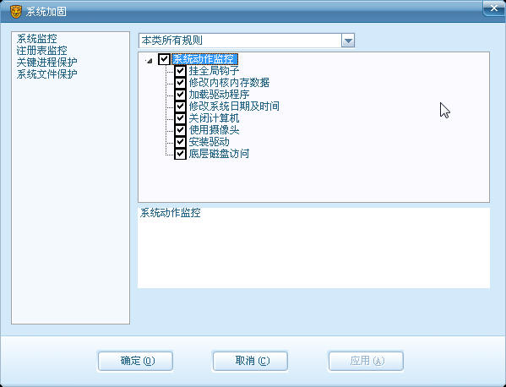Click the 应用(A) apply button
Screen dimensions: 506x387
[x=366, y=361]
